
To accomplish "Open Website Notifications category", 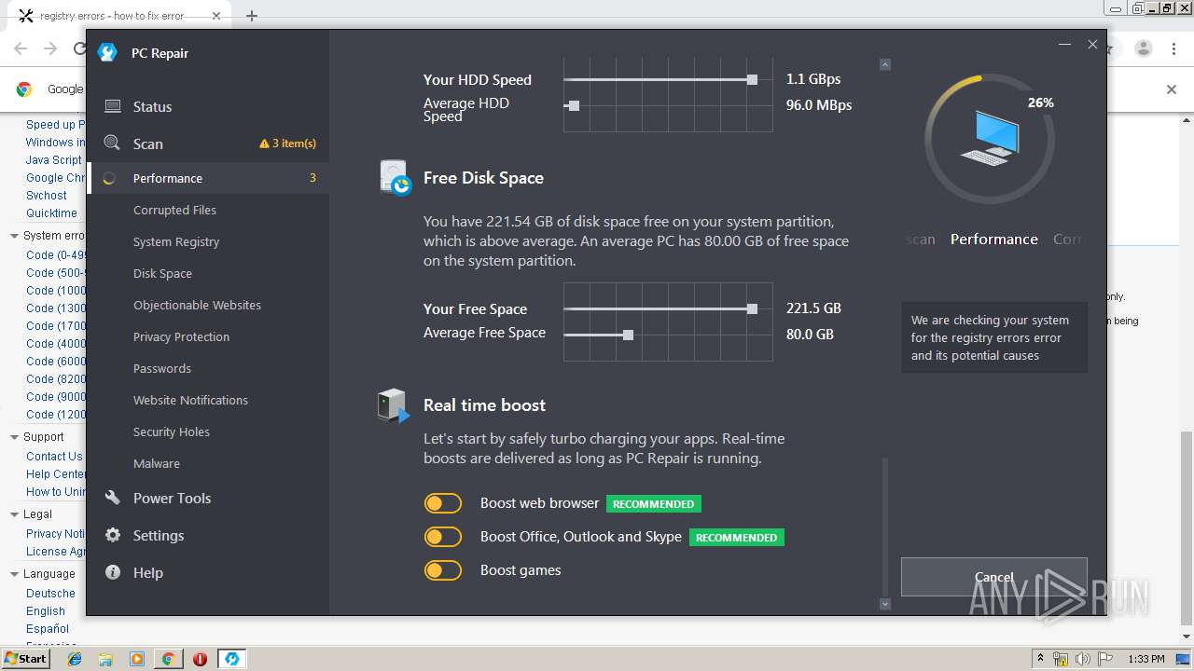I will click(190, 400).
